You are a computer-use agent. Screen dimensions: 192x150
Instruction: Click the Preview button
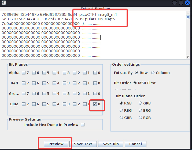[x=56, y=144]
